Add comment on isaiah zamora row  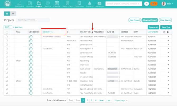tap(31, 69)
